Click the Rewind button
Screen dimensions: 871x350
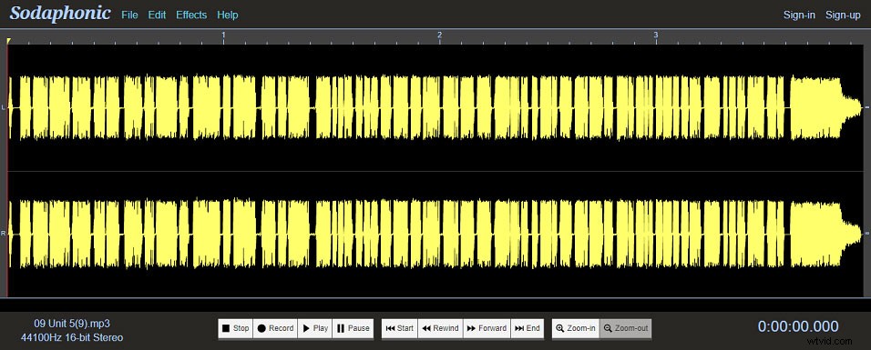tap(440, 328)
